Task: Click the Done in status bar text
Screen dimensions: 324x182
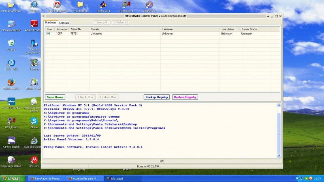Action: tap(148, 166)
